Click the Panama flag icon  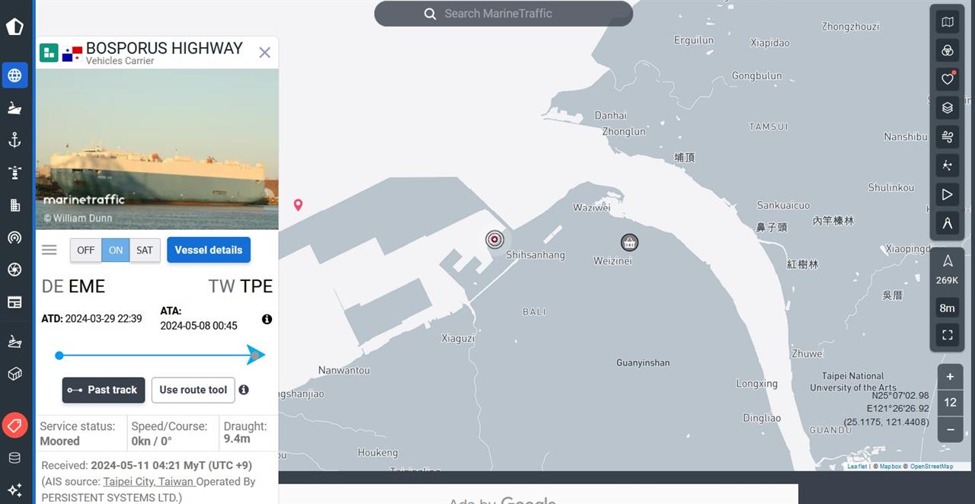[x=72, y=53]
